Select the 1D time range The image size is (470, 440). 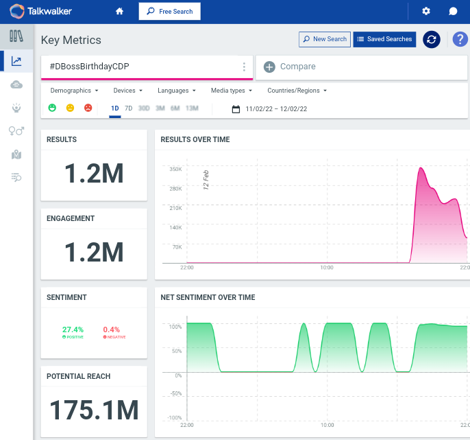pyautogui.click(x=115, y=108)
